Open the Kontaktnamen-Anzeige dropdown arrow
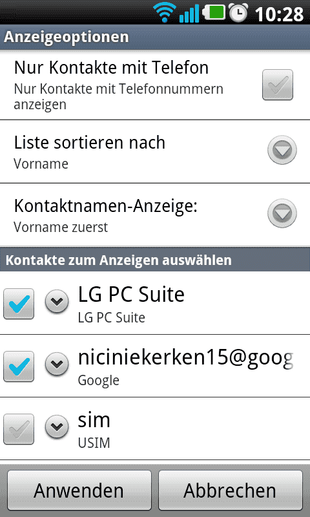This screenshot has height=517, width=310. tap(282, 213)
